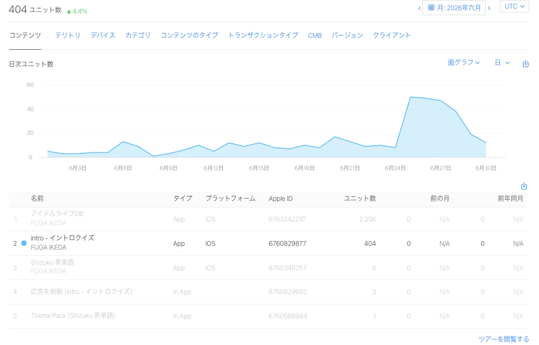Screen dimensions: 539x345
Task: Sort by the 前年同月 column header
Action: click(510, 198)
